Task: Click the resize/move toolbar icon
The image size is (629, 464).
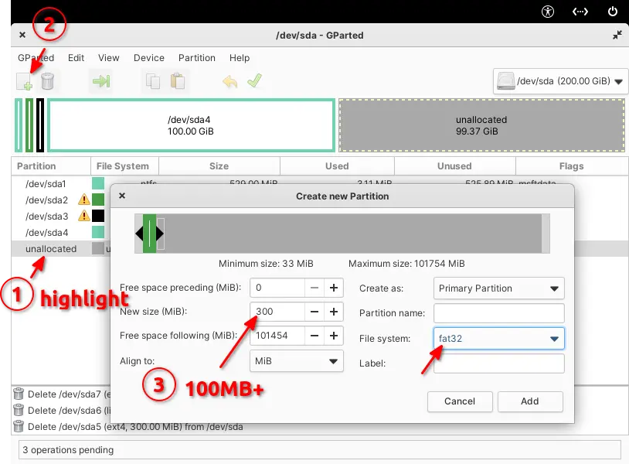Action: pyautogui.click(x=100, y=81)
